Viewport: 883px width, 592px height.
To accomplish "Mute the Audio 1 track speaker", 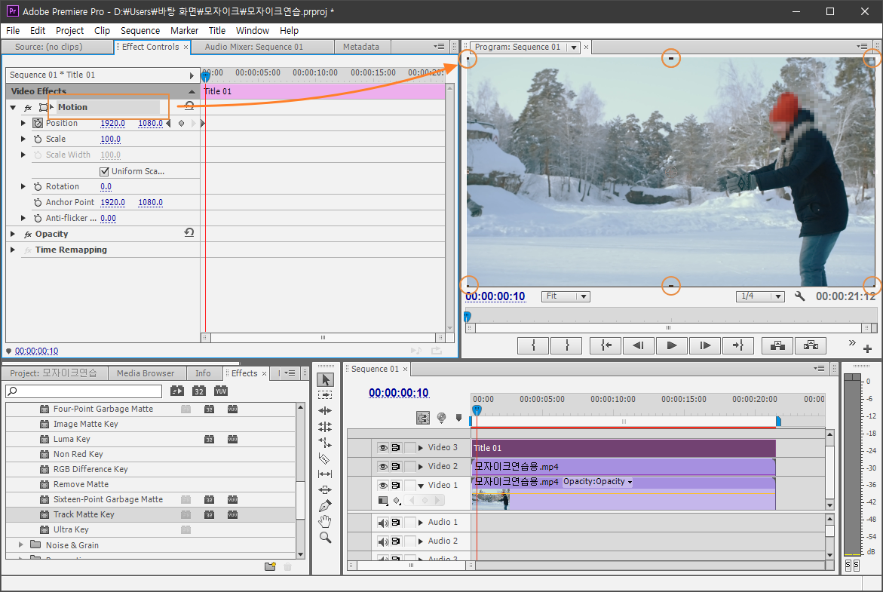I will pos(383,523).
